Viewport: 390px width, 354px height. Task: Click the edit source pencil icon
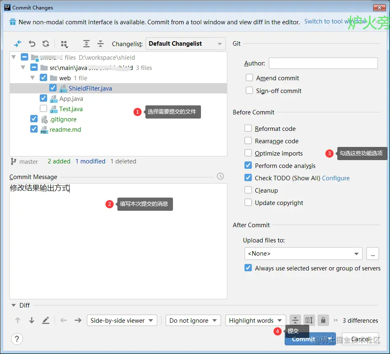point(46,320)
